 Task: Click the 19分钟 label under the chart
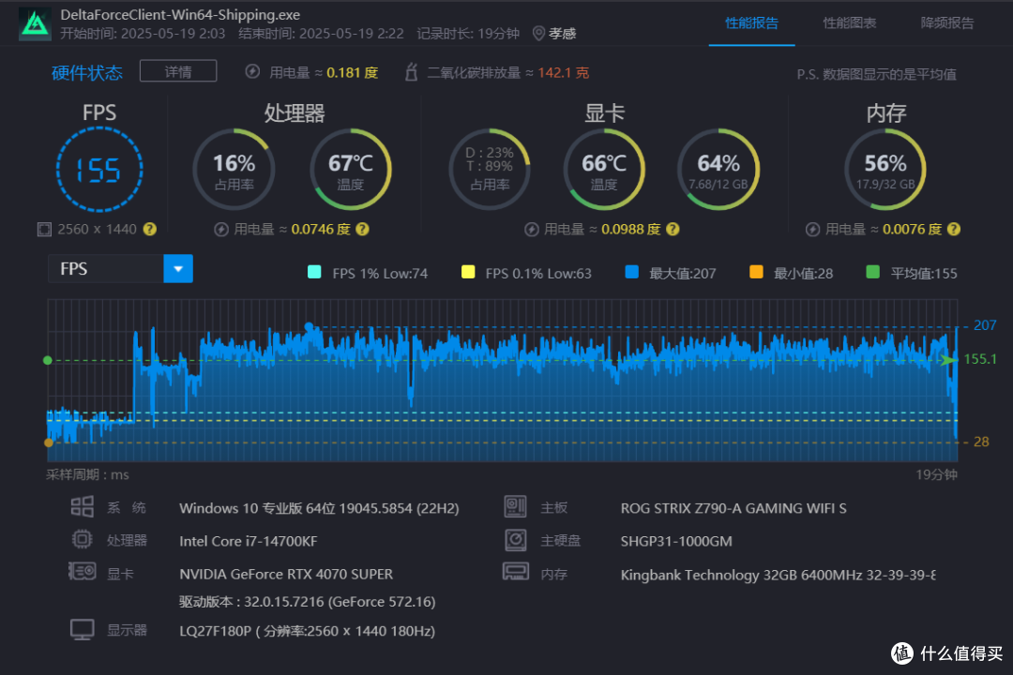(x=936, y=474)
